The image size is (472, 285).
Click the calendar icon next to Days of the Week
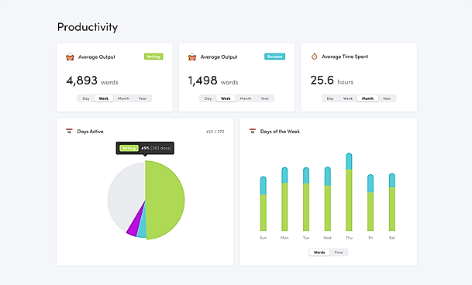click(x=252, y=131)
